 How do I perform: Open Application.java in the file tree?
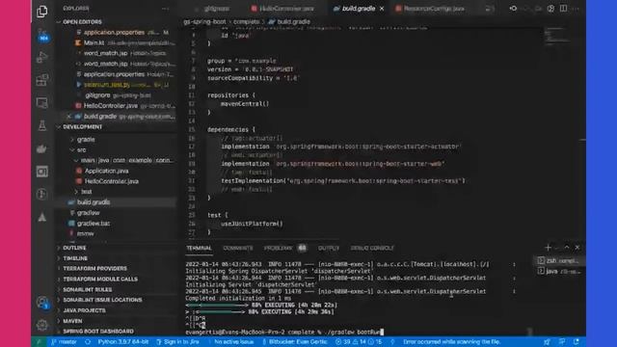(107, 171)
